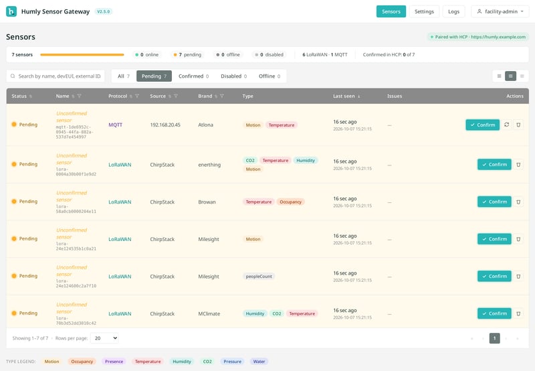Switch to the two-line density view
The width and height of the screenshot is (535, 371).
pos(522,76)
